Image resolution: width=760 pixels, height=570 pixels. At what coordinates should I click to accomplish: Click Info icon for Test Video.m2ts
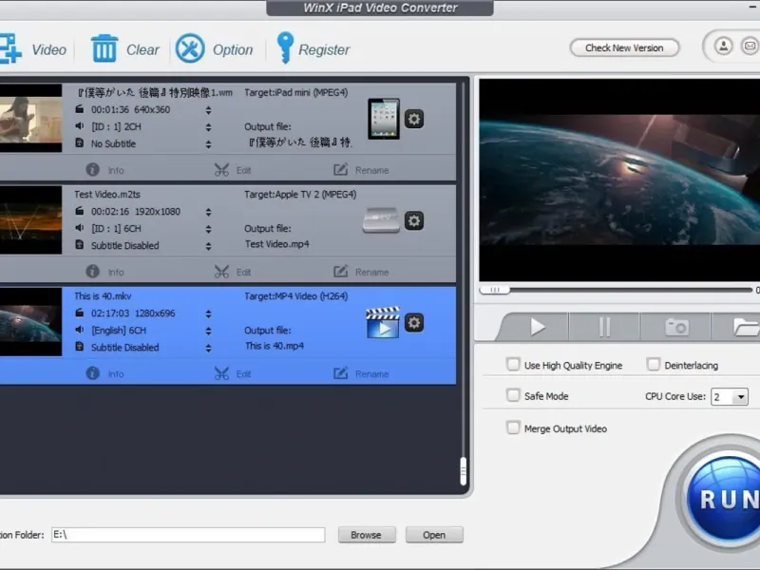tap(92, 272)
